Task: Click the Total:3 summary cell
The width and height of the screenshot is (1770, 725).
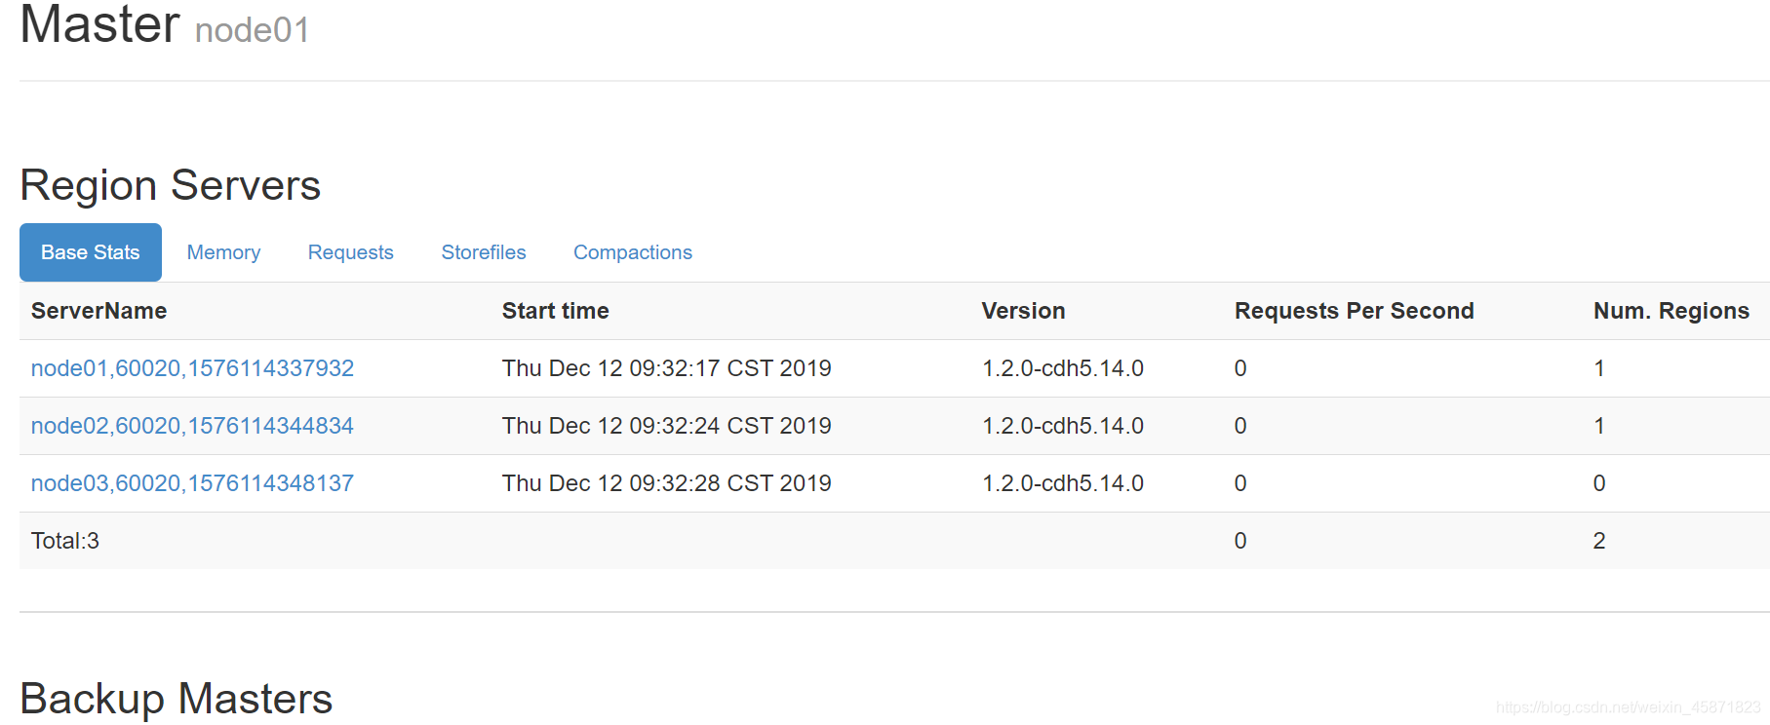Action: (65, 541)
